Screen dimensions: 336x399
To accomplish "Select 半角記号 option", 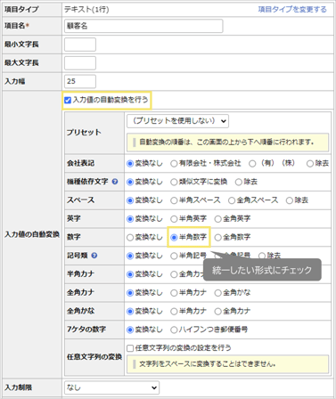I will [174, 256].
